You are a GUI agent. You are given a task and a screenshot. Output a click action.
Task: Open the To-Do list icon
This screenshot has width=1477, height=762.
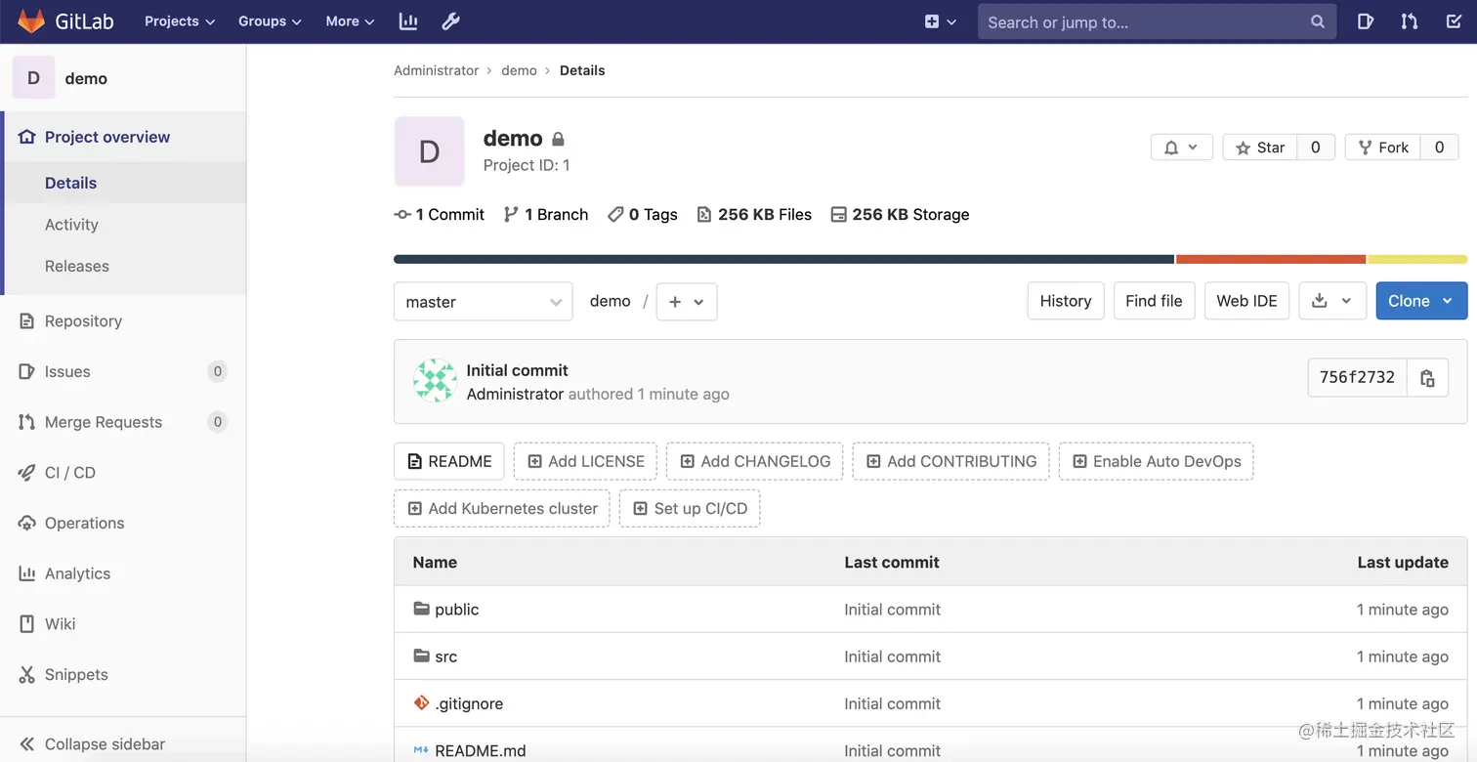(1454, 21)
